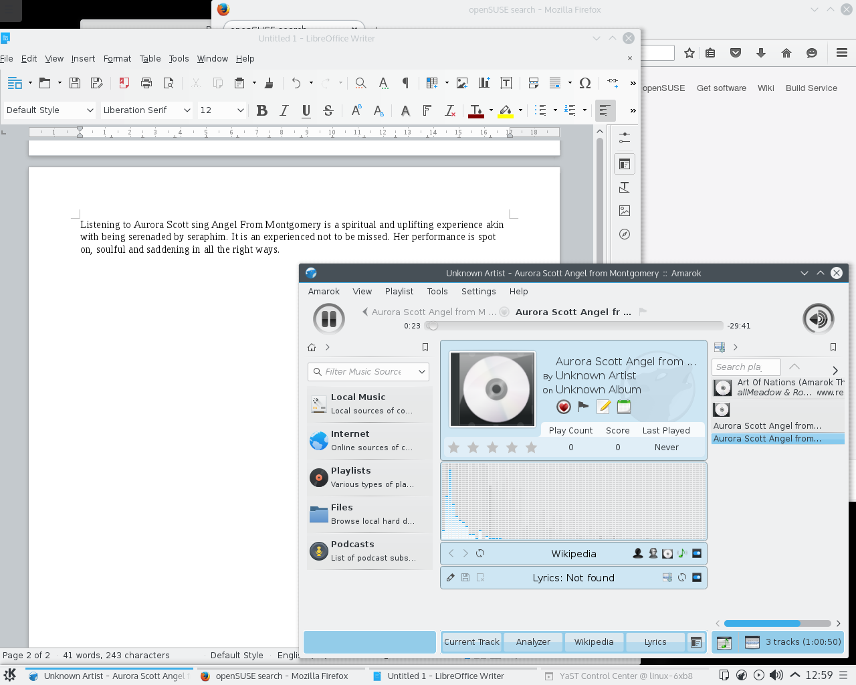Clone formatting paintbrush in Writer

(x=269, y=83)
